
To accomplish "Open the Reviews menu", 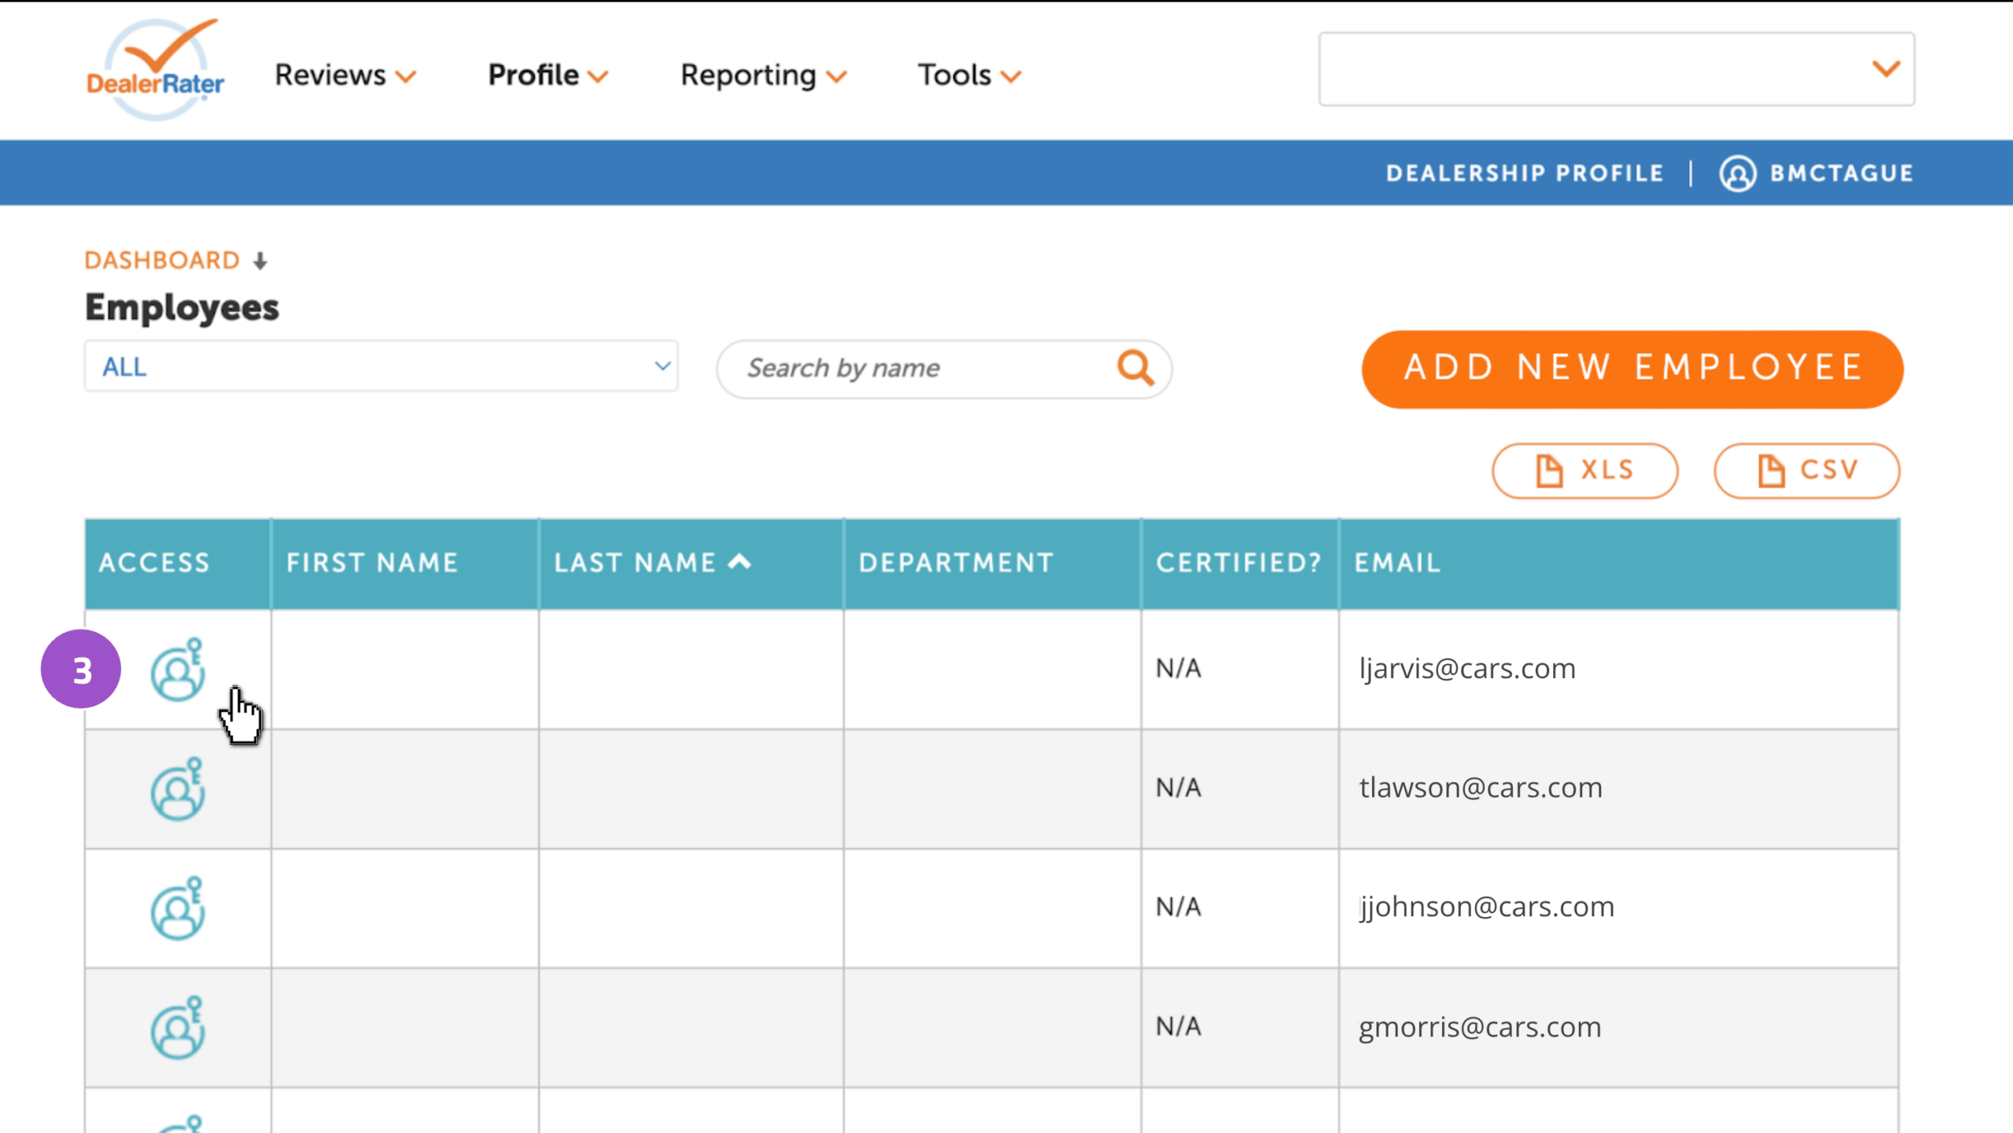I will [345, 75].
